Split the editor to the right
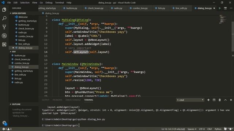 pos(225,8)
